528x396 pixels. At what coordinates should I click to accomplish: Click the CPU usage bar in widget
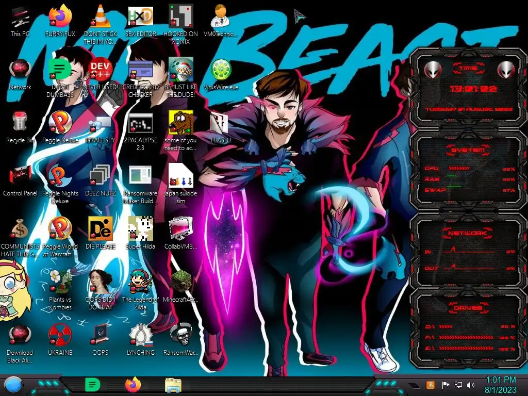(458, 169)
